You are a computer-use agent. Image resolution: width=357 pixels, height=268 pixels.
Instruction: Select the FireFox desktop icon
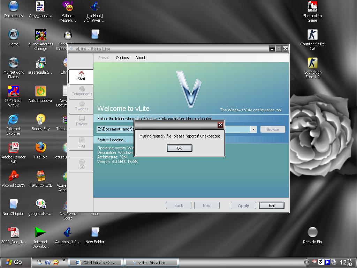[41, 151]
